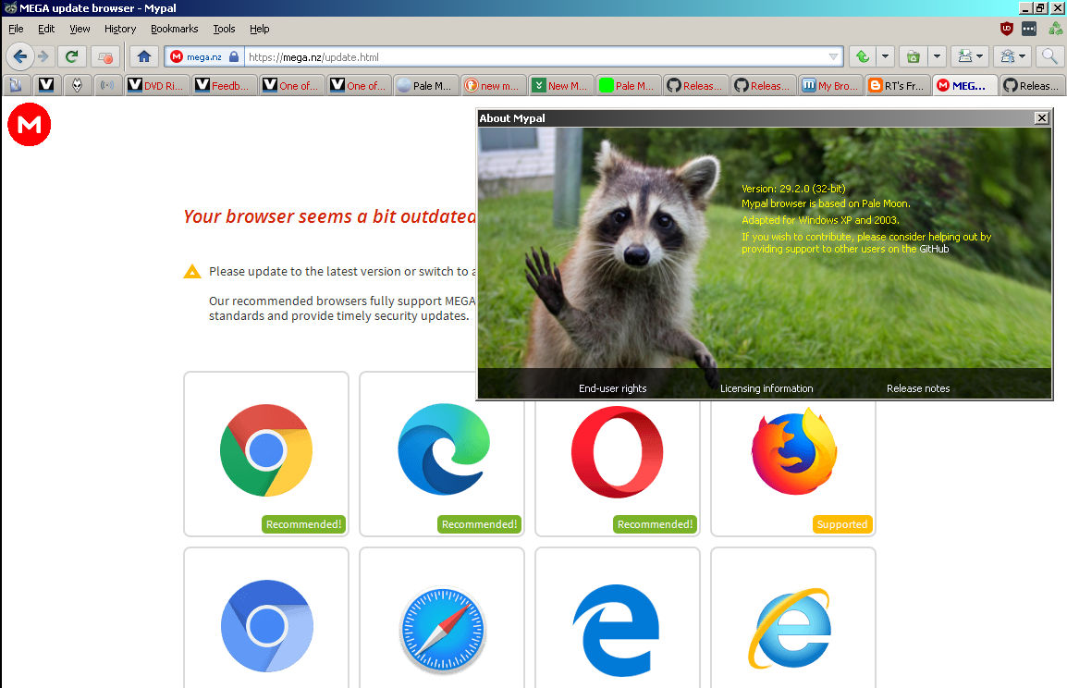Click the Safari compass icon
The height and width of the screenshot is (688, 1067).
click(442, 630)
